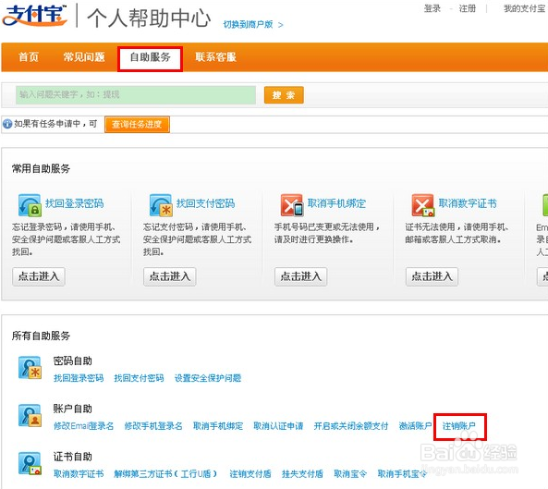The height and width of the screenshot is (489, 548).
Task: Go to the 联系客服 tab
Action: click(x=215, y=57)
